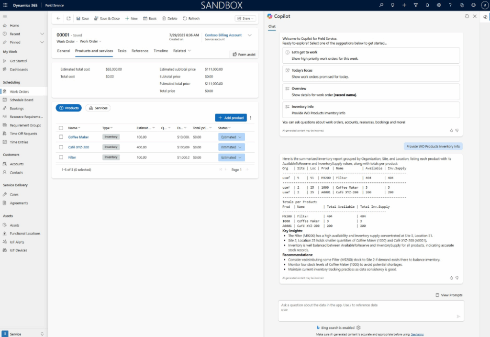Screen dimensions: 490x337
Task: Open more options next to Add product
Action: [251, 118]
